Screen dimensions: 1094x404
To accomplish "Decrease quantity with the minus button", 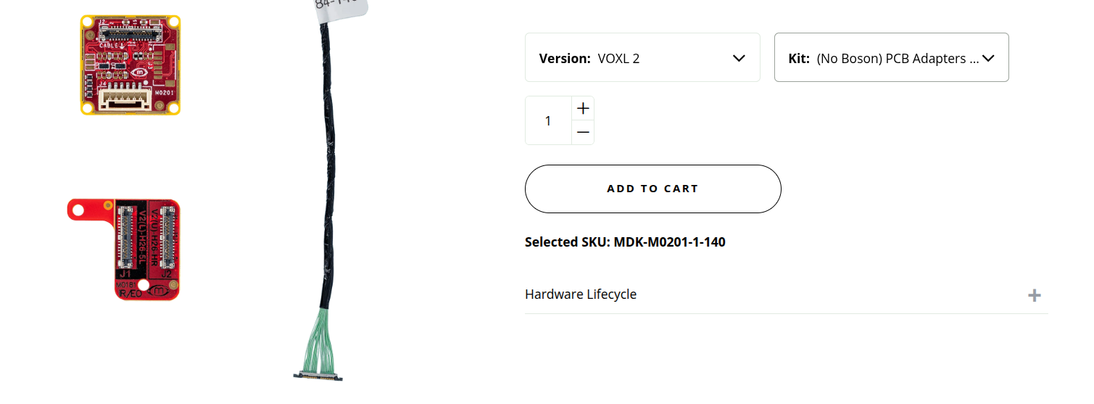I will point(583,133).
